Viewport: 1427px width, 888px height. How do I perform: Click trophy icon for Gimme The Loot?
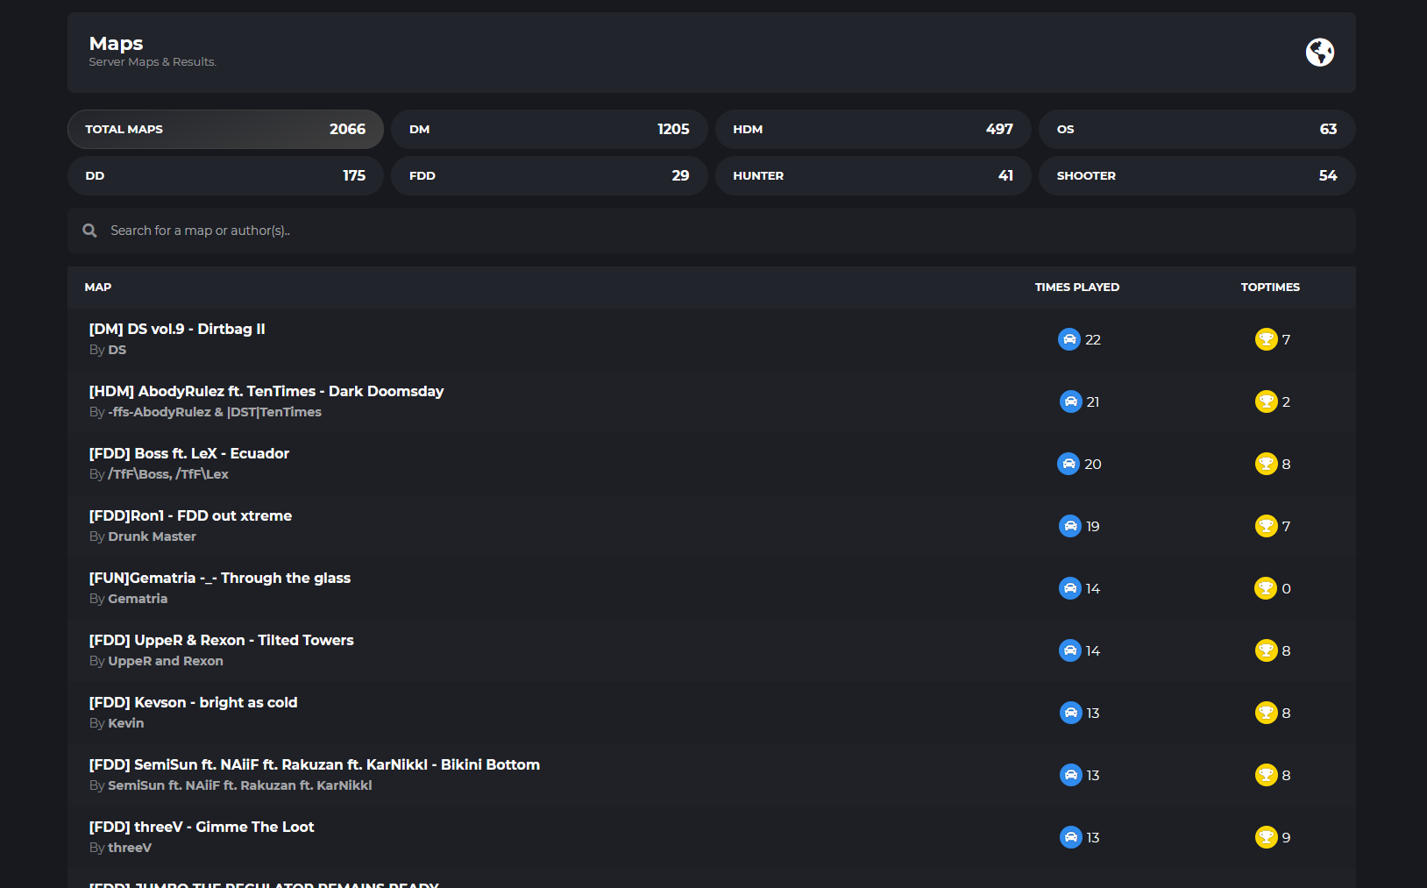click(x=1266, y=837)
